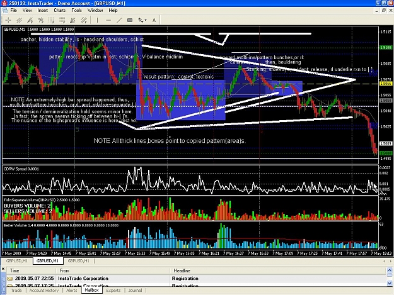Click the Better Volume indicator label

(61, 225)
